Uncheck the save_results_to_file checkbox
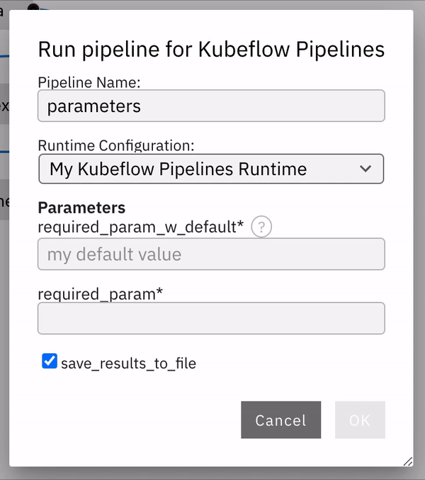Screen dimensions: 425x480 (x=50, y=361)
